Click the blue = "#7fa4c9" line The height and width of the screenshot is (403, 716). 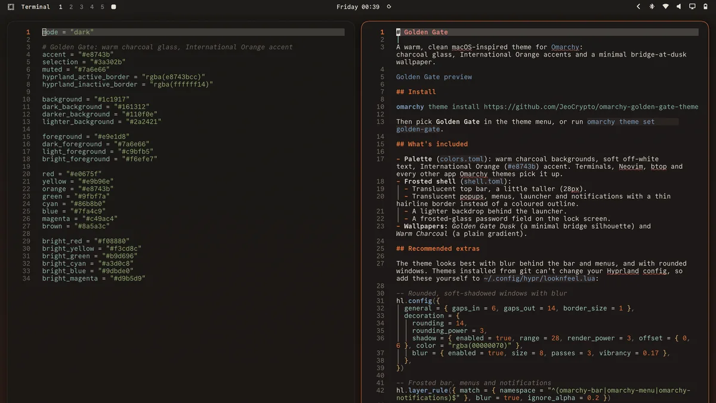point(73,211)
